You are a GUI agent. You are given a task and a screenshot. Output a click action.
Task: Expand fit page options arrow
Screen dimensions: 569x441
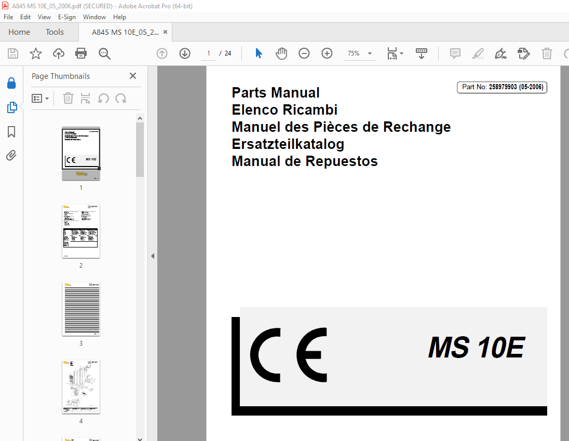click(x=401, y=53)
